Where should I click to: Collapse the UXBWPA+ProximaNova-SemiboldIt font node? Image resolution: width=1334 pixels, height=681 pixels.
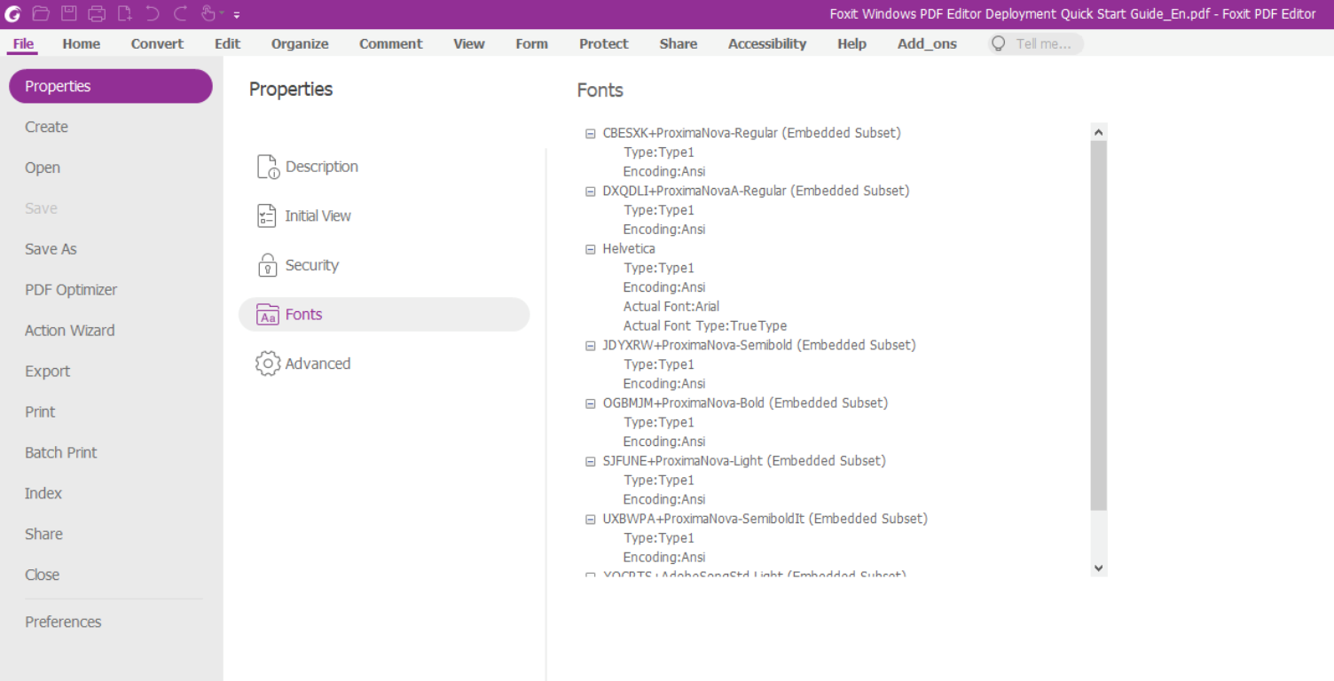[x=591, y=519]
